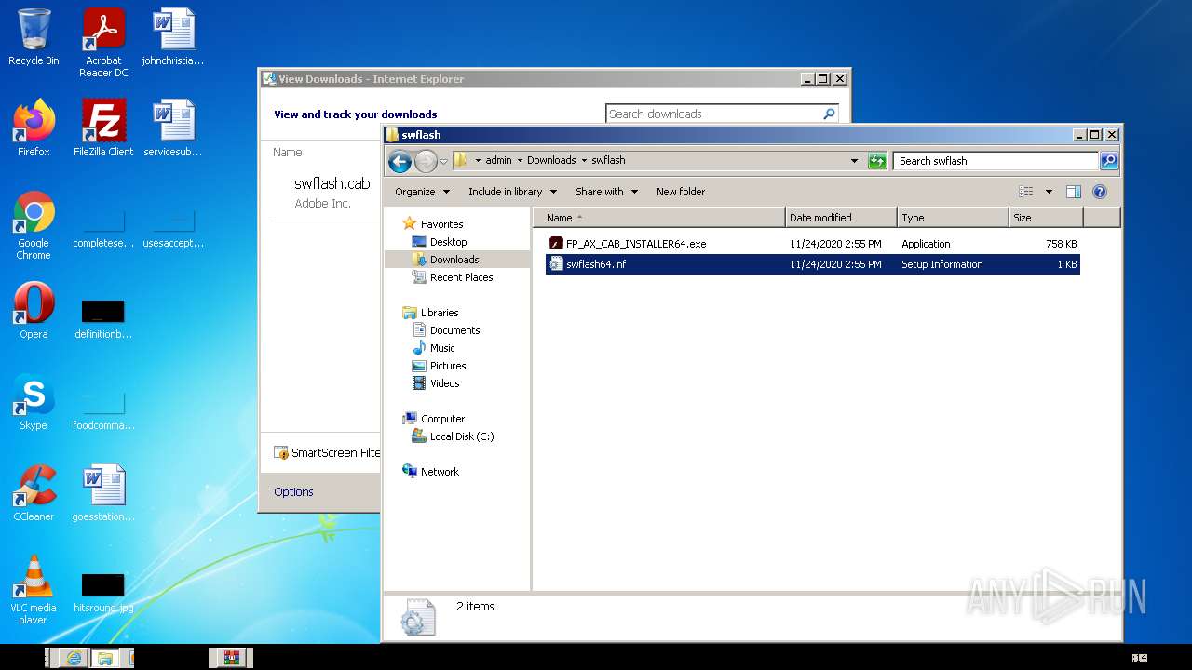Sort files by Size column
The image size is (1192, 670).
[1046, 218]
